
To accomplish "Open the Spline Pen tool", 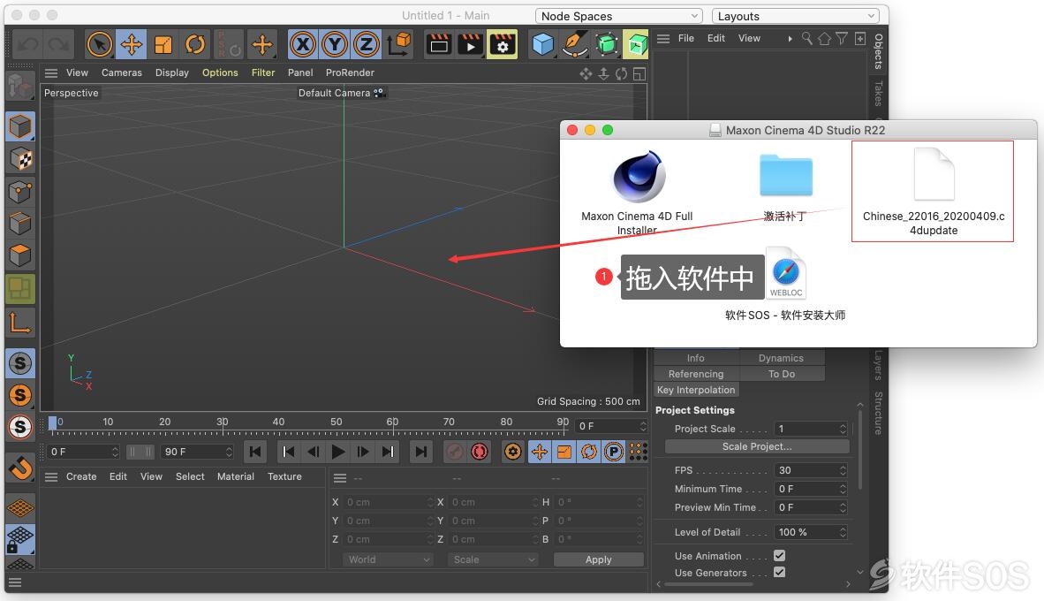I will (x=575, y=45).
